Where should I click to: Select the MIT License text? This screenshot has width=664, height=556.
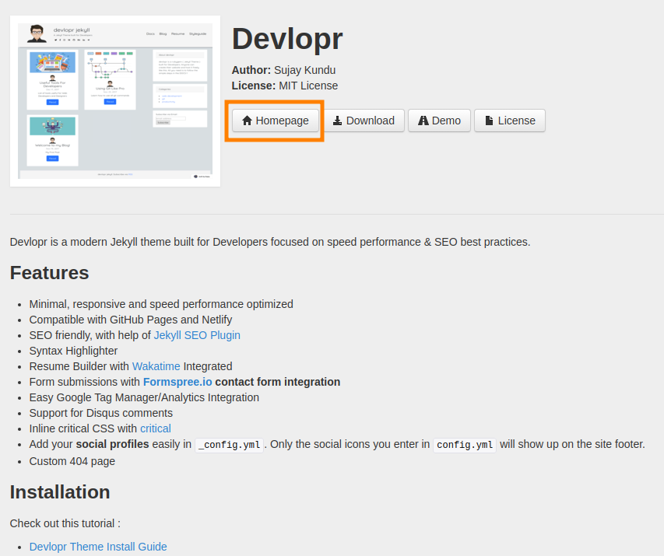click(308, 86)
